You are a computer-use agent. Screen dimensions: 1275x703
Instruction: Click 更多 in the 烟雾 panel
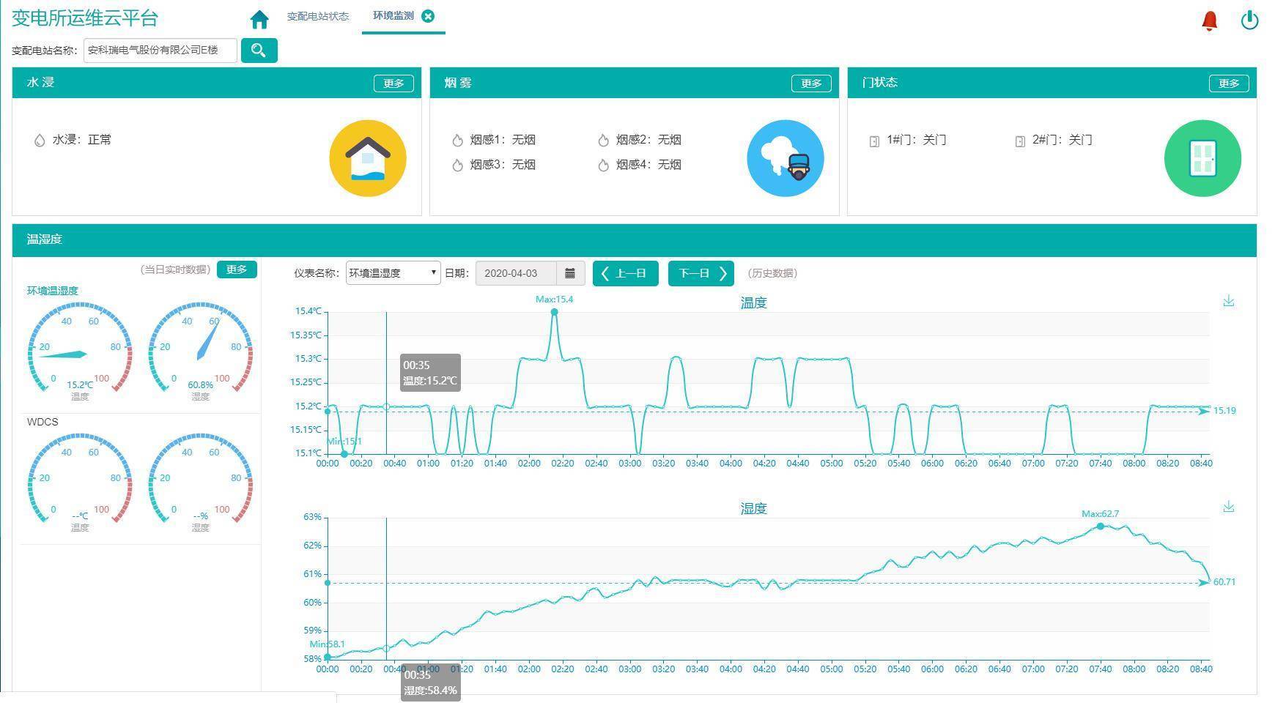[811, 83]
